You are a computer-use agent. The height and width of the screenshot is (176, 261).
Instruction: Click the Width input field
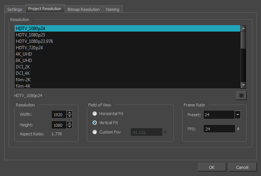[x=59, y=115]
